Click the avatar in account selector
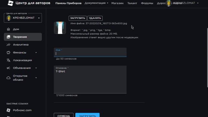The height and width of the screenshot is (117, 208). point(9,18)
